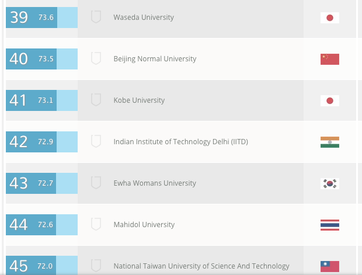
Task: Open the Waseda University link
Action: [144, 18]
